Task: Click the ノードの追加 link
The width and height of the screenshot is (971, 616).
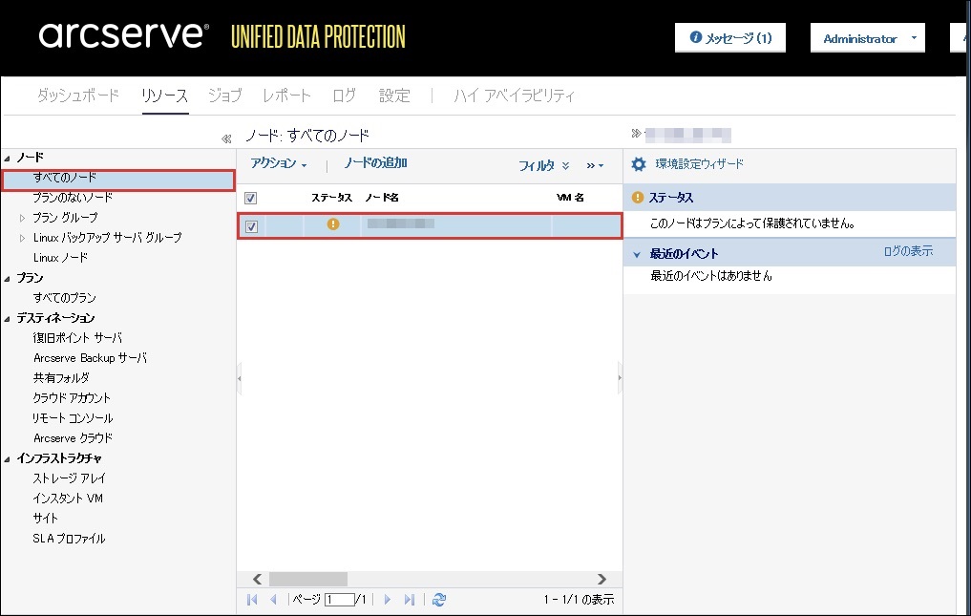Action: [x=375, y=163]
